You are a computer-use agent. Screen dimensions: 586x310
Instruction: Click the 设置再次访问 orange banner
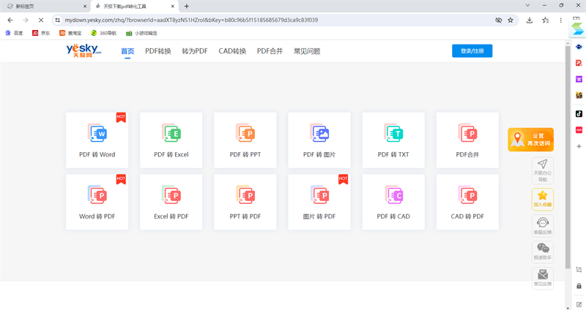pyautogui.click(x=530, y=140)
